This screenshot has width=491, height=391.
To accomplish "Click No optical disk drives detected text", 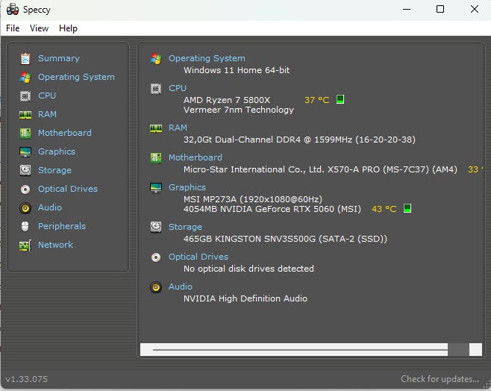I will coord(248,269).
